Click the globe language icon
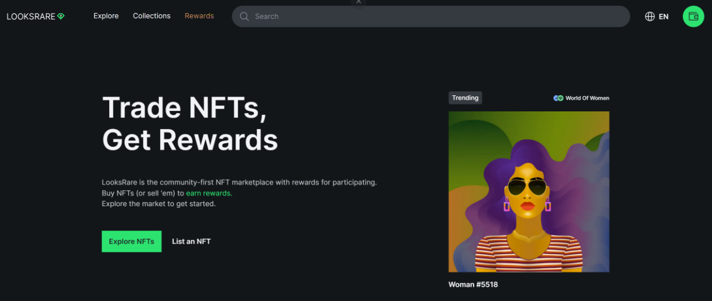Viewport: 712px width, 301px height. (x=650, y=17)
